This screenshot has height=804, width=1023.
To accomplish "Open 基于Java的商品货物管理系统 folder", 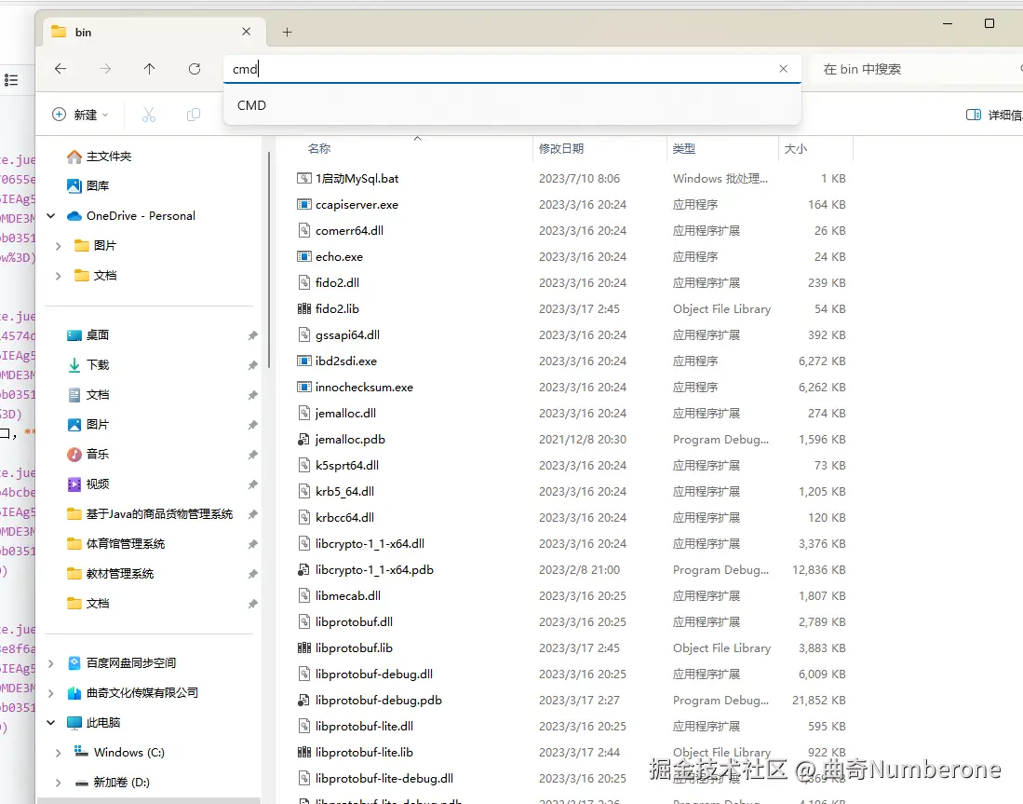I will (x=150, y=514).
